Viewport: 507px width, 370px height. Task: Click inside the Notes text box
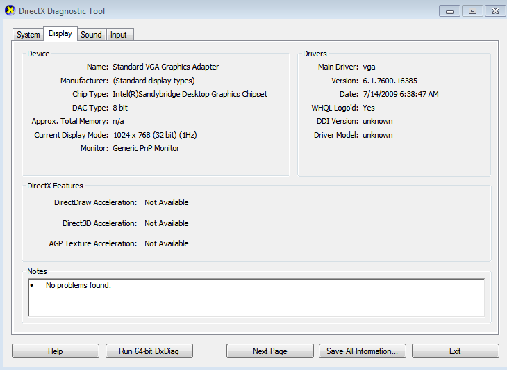click(x=256, y=298)
